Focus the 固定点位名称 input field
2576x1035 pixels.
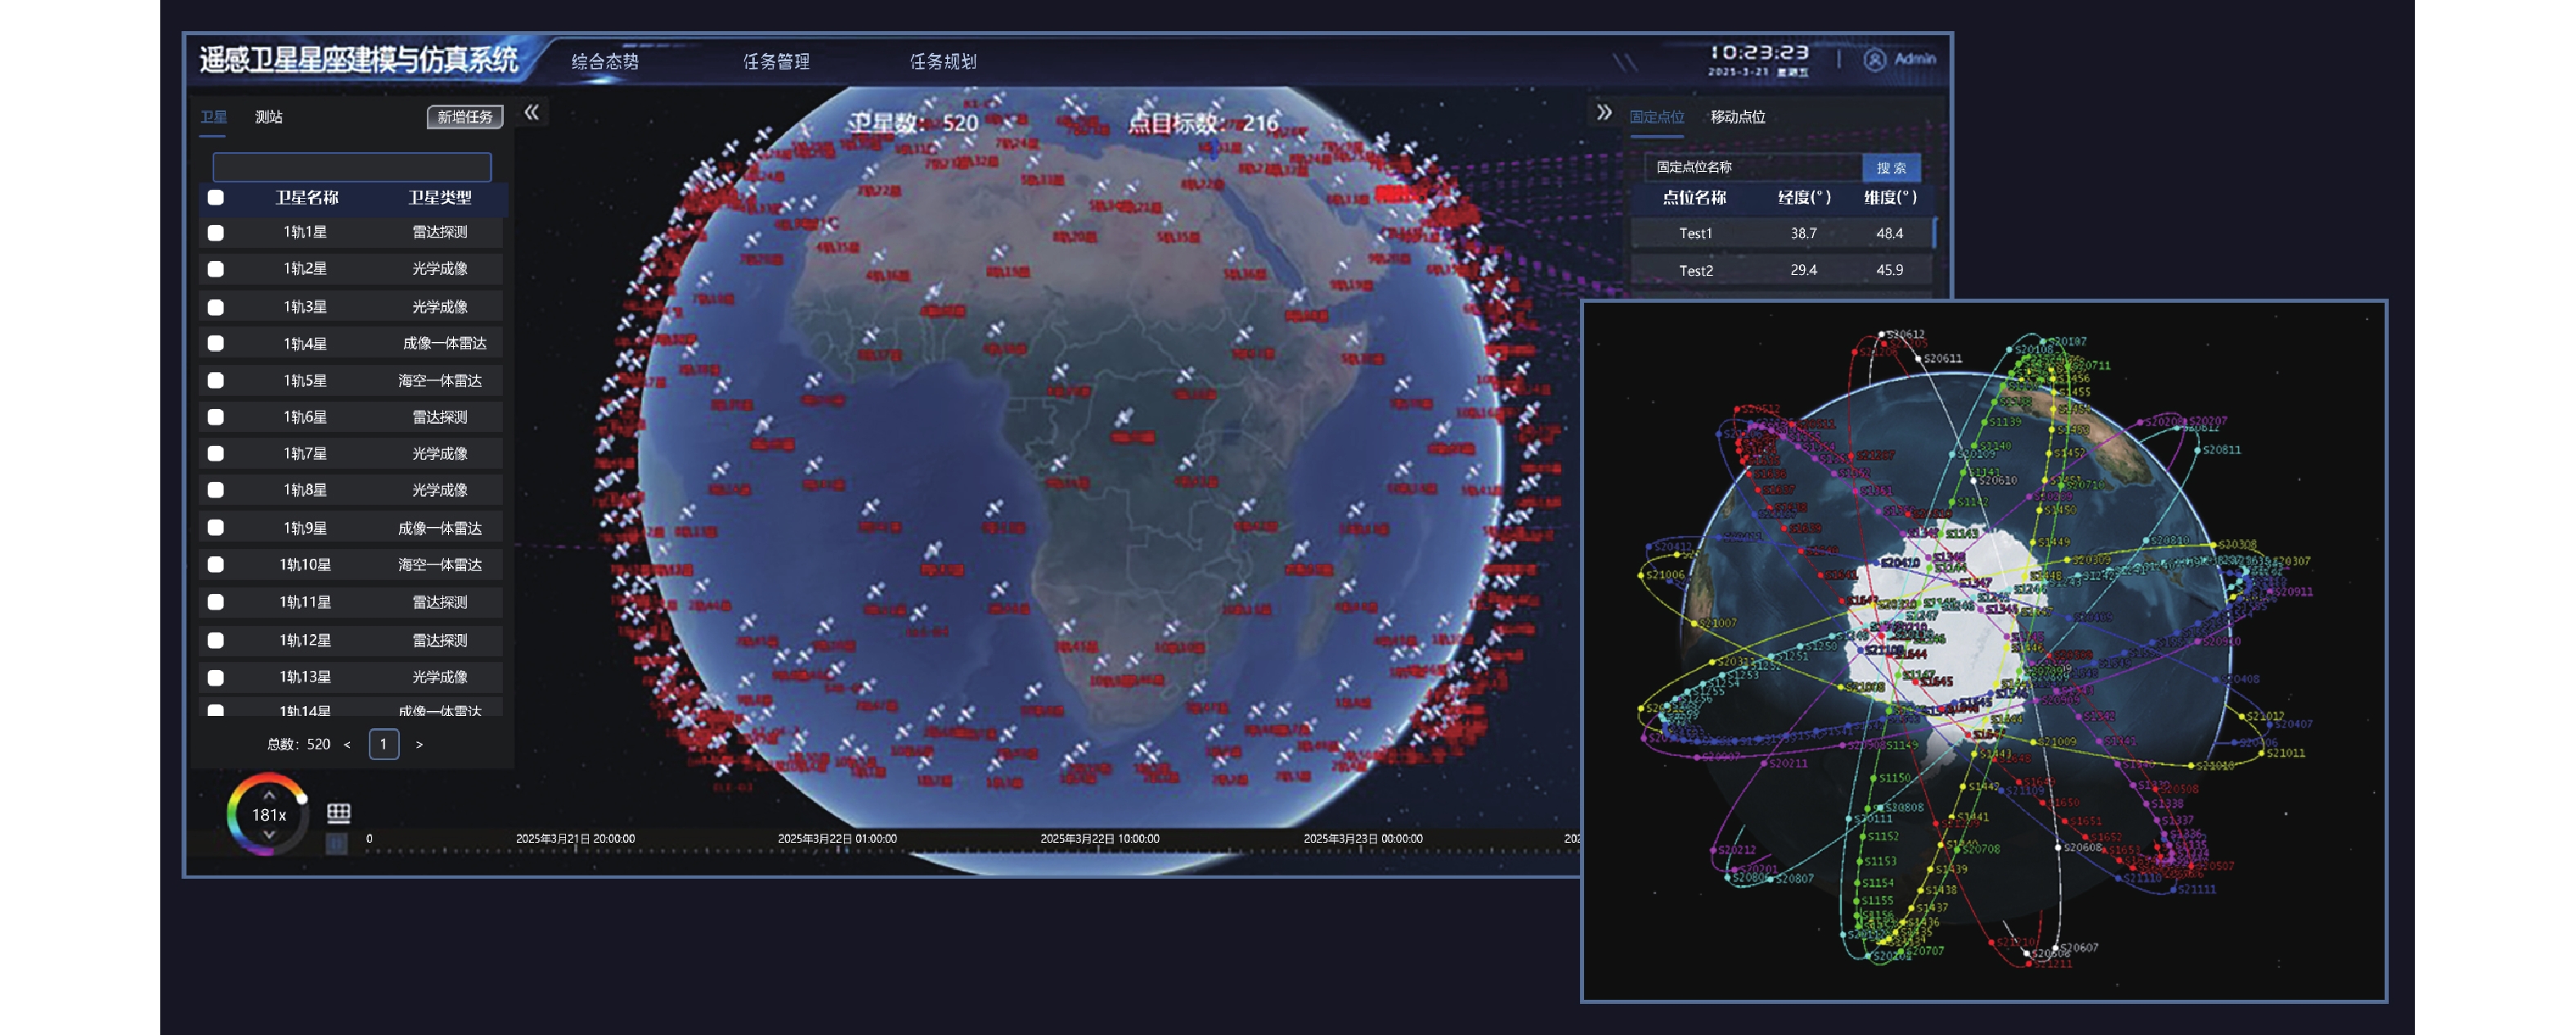click(1754, 167)
